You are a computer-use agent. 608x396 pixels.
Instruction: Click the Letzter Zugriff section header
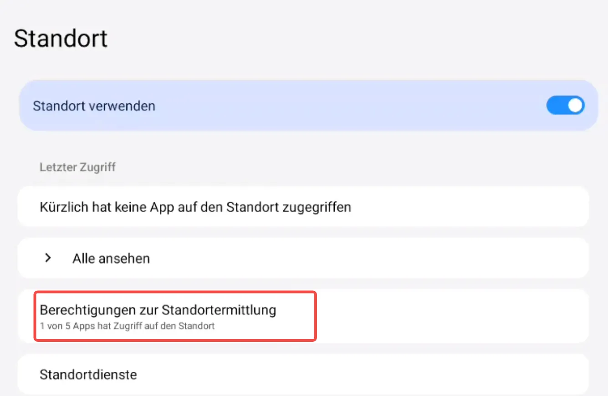pos(77,167)
